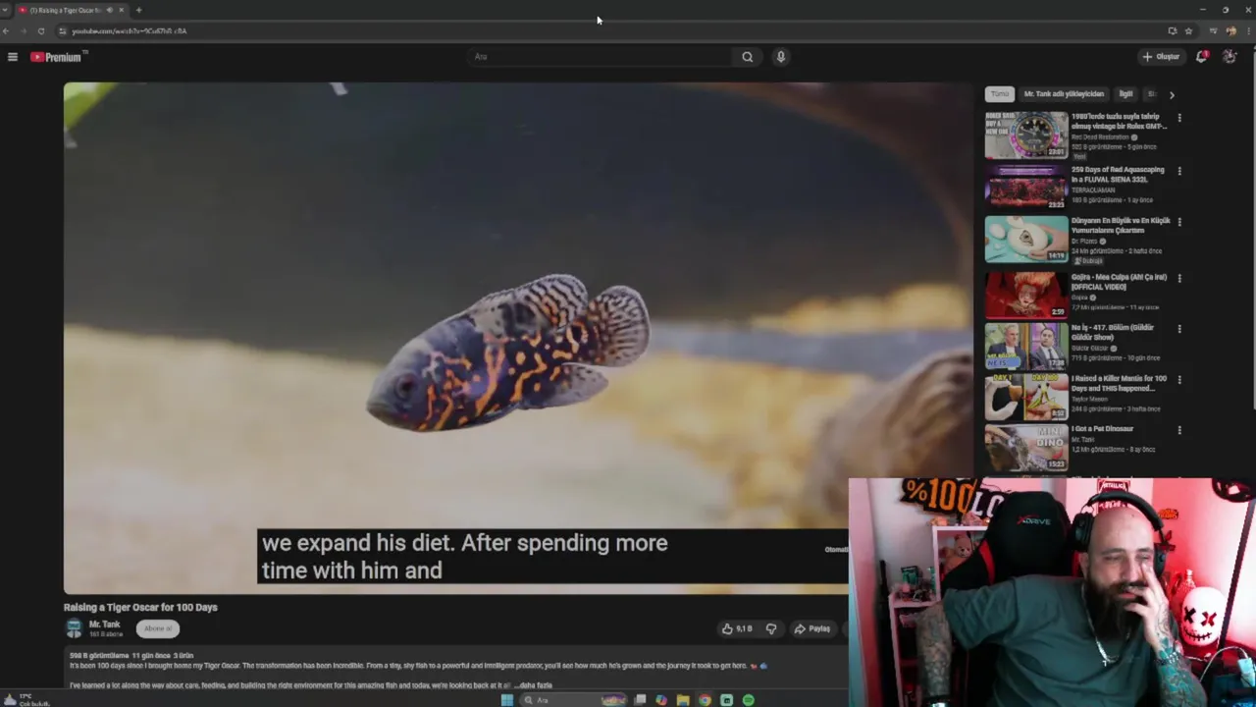Go to YouTube Premium home logo
1256x707 pixels.
pos(57,57)
